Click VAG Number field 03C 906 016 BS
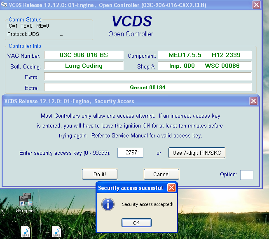Image resolution: width=269 pixels, height=239 pixels. coord(84,55)
